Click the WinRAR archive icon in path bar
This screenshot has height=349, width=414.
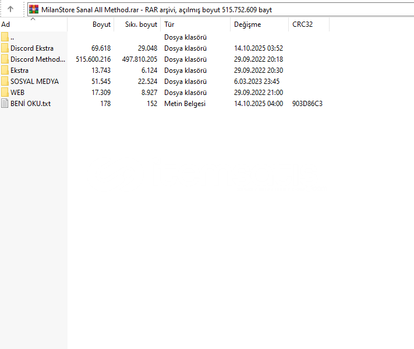(x=34, y=9)
